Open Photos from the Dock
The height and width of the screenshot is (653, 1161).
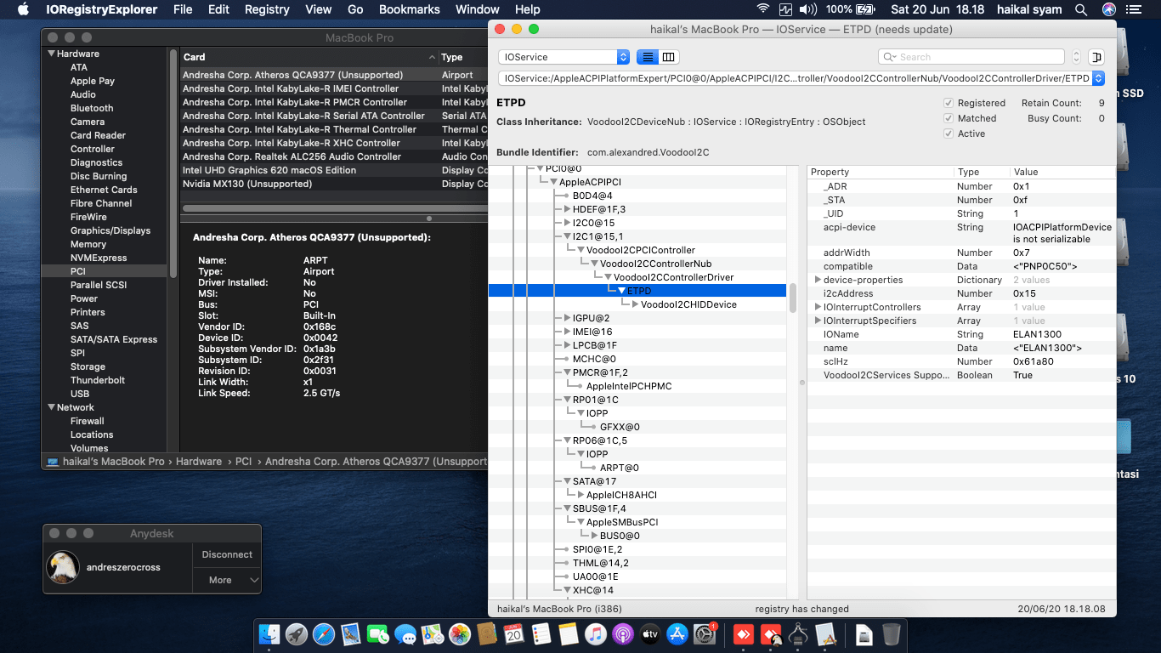460,634
